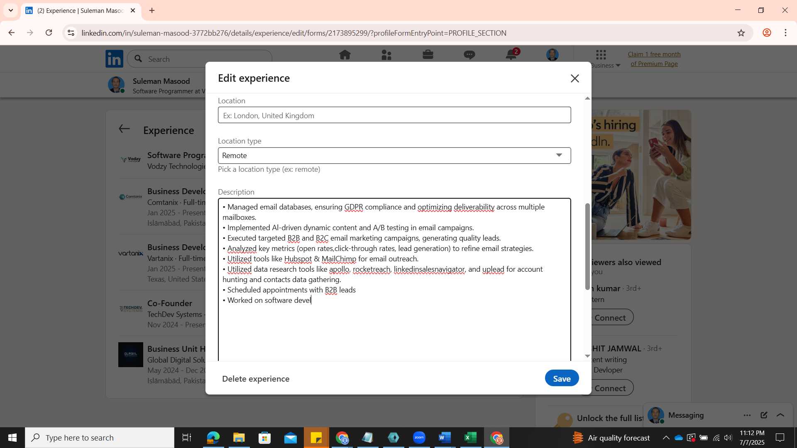Compose new message icon
The image size is (797, 448).
click(764, 415)
